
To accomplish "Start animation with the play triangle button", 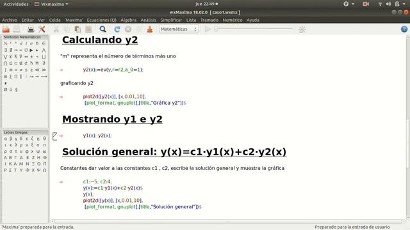I will pyautogui.click(x=208, y=29).
